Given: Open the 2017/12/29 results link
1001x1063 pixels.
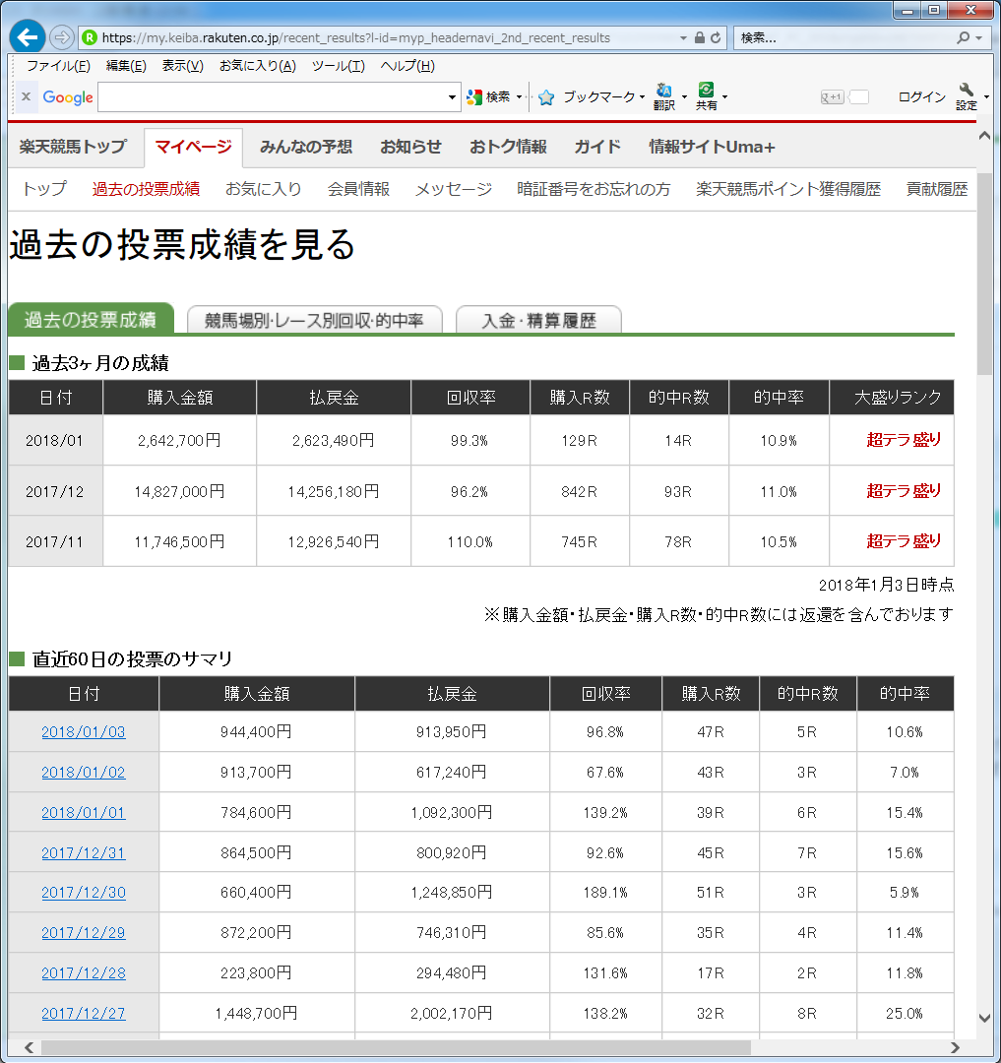Looking at the screenshot, I should pyautogui.click(x=84, y=933).
